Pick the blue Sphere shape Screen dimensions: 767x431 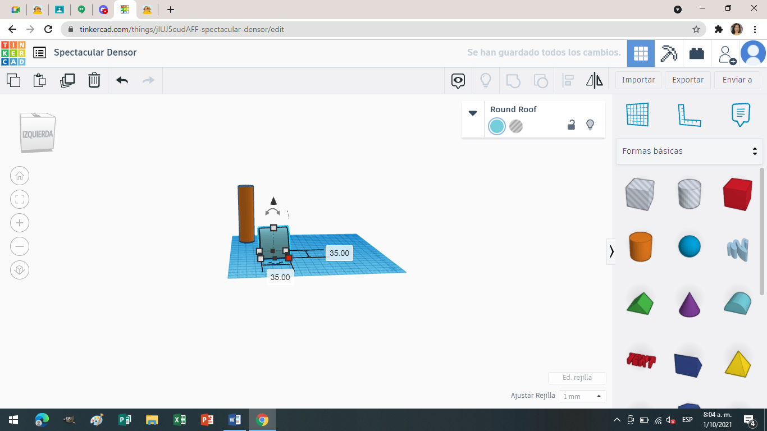(x=689, y=246)
